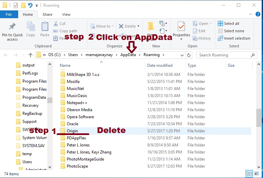263x178 pixels.
Task: Click Recovery in the navigation pane
Action: tap(30, 105)
